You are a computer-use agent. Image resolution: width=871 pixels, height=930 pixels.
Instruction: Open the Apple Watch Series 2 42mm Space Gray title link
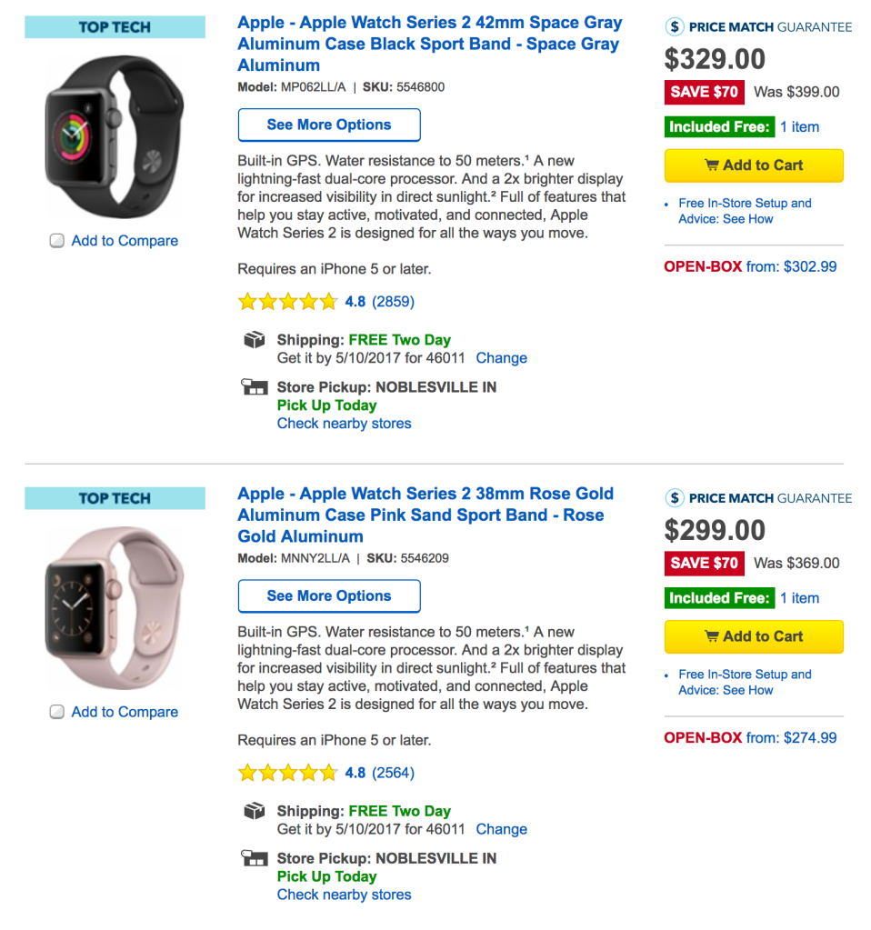point(429,44)
